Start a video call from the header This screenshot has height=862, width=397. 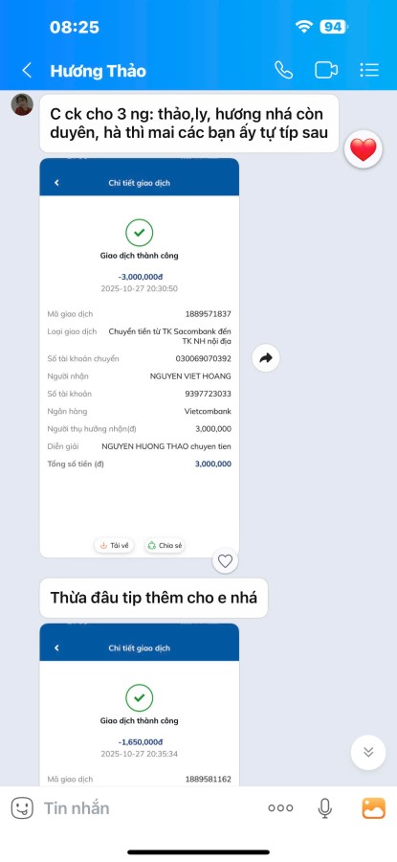(325, 70)
